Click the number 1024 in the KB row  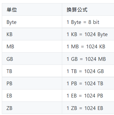point(90,34)
